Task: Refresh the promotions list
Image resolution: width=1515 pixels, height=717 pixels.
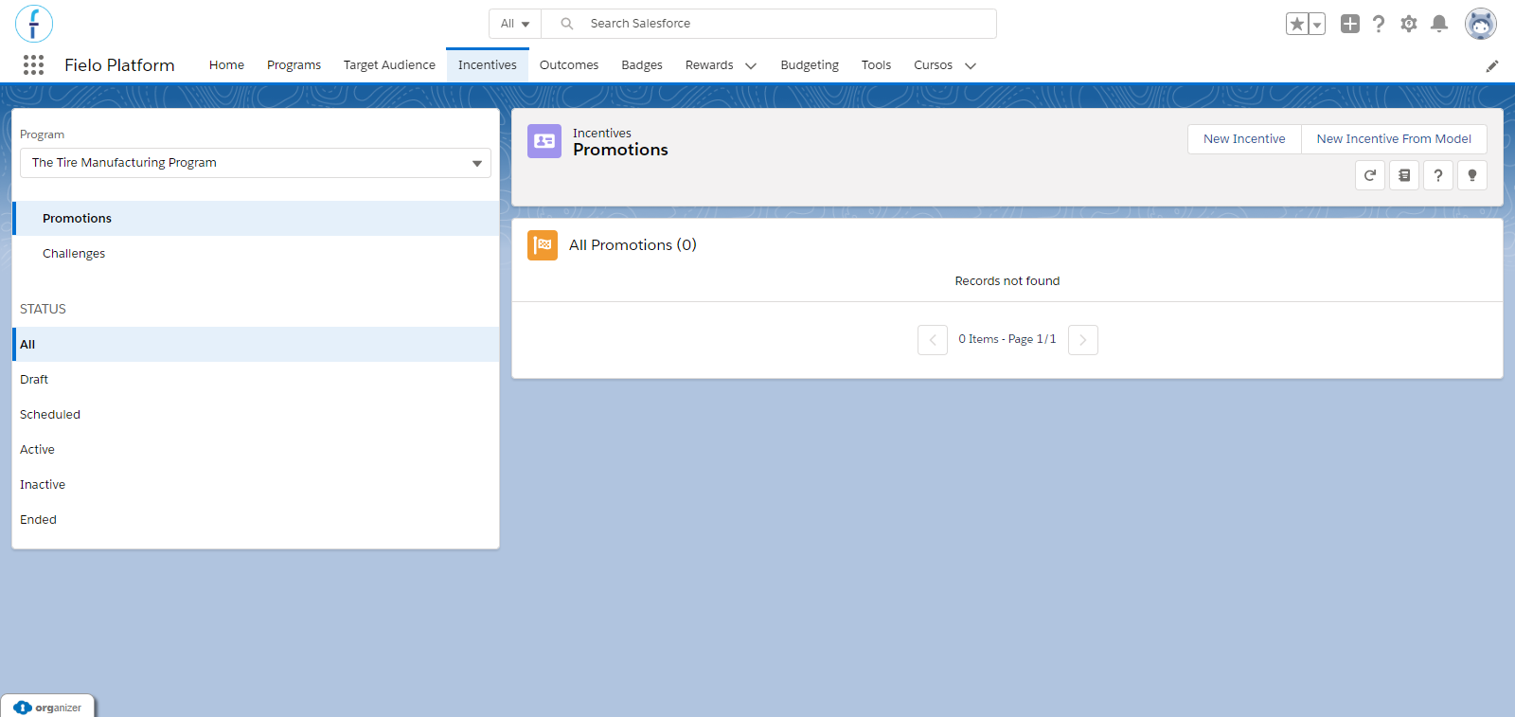Action: (1370, 175)
